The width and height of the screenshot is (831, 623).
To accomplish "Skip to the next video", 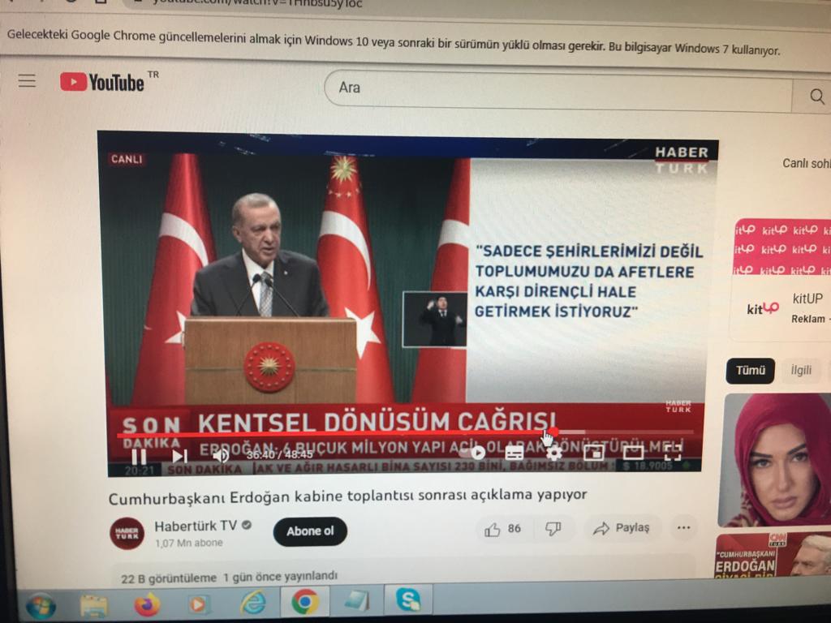I will (x=179, y=456).
